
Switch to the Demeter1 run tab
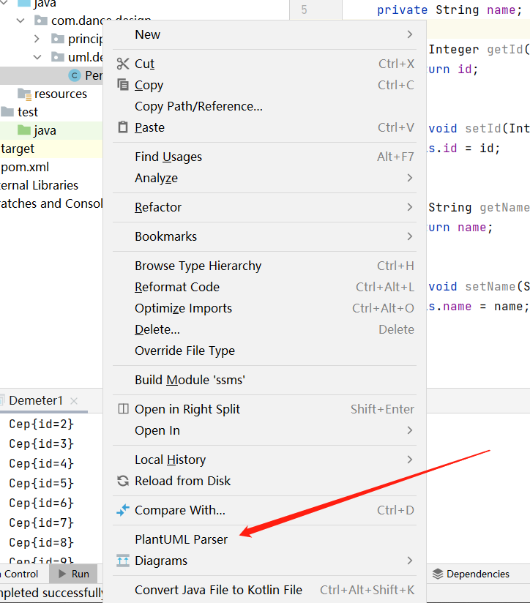(35, 401)
